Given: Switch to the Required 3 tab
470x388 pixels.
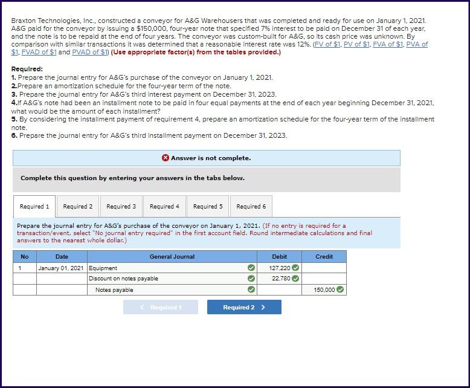Looking at the screenshot, I should [121, 206].
